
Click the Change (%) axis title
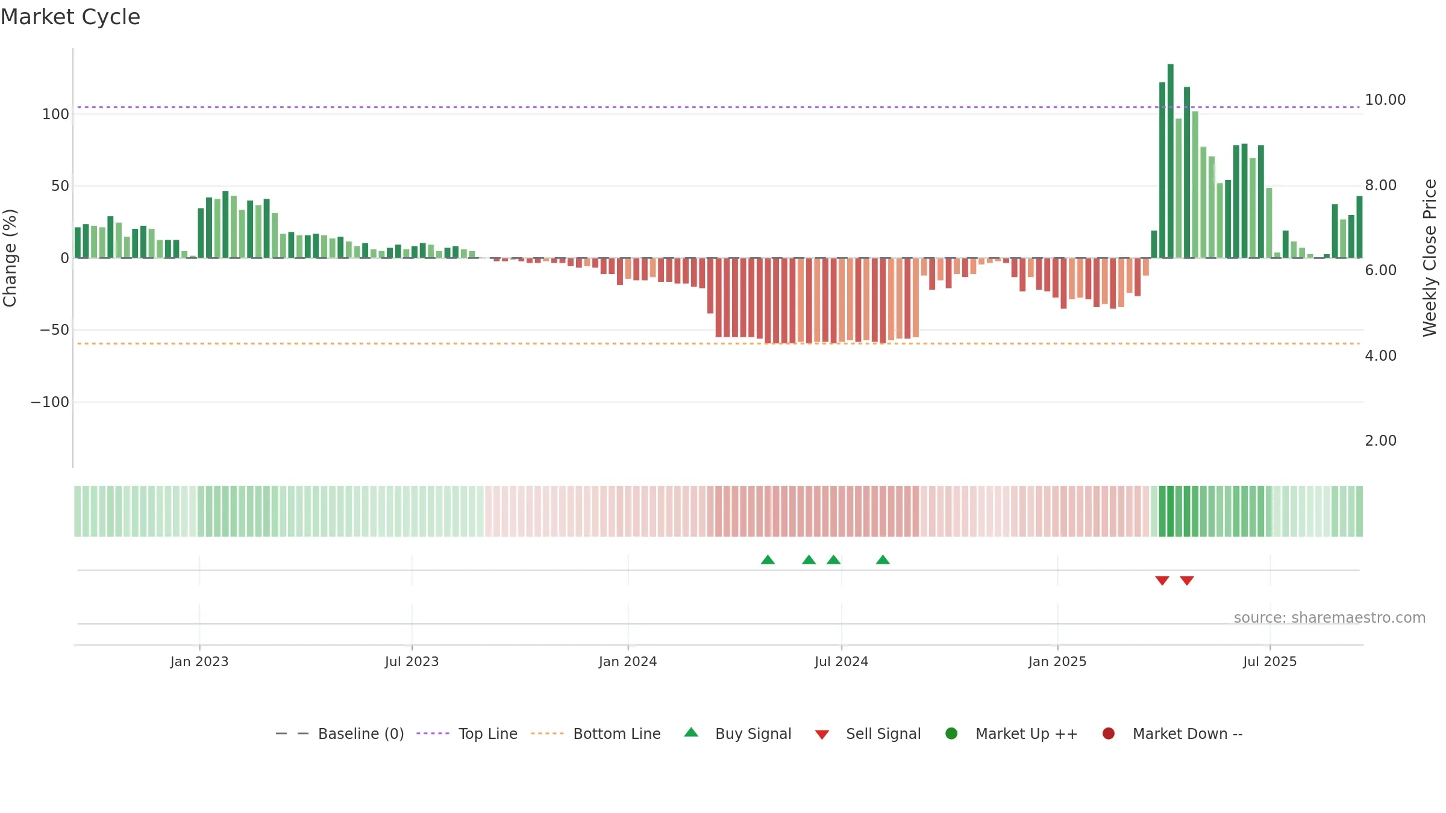(x=10, y=258)
